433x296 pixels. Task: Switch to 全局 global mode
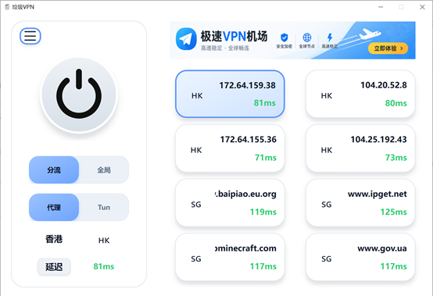pyautogui.click(x=104, y=170)
